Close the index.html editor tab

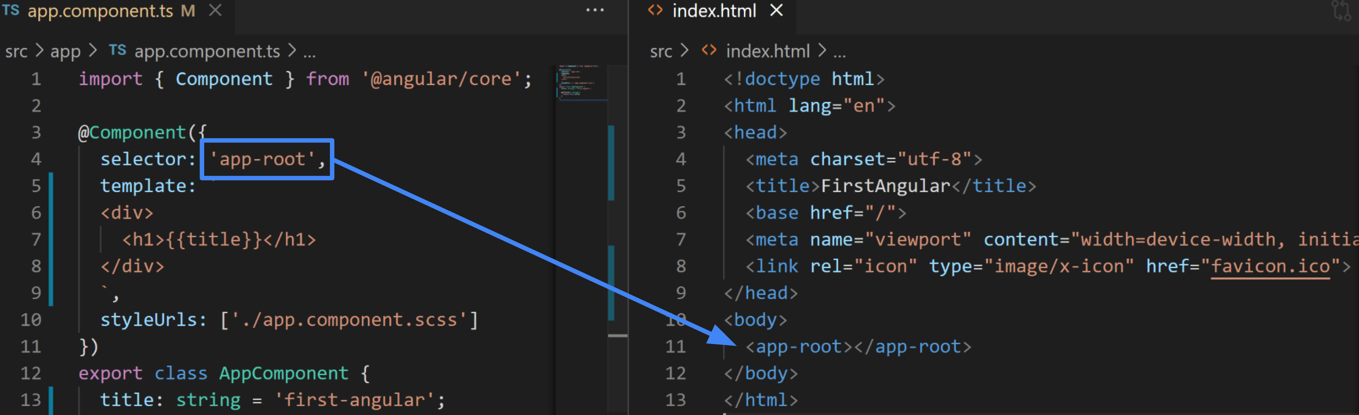click(776, 10)
